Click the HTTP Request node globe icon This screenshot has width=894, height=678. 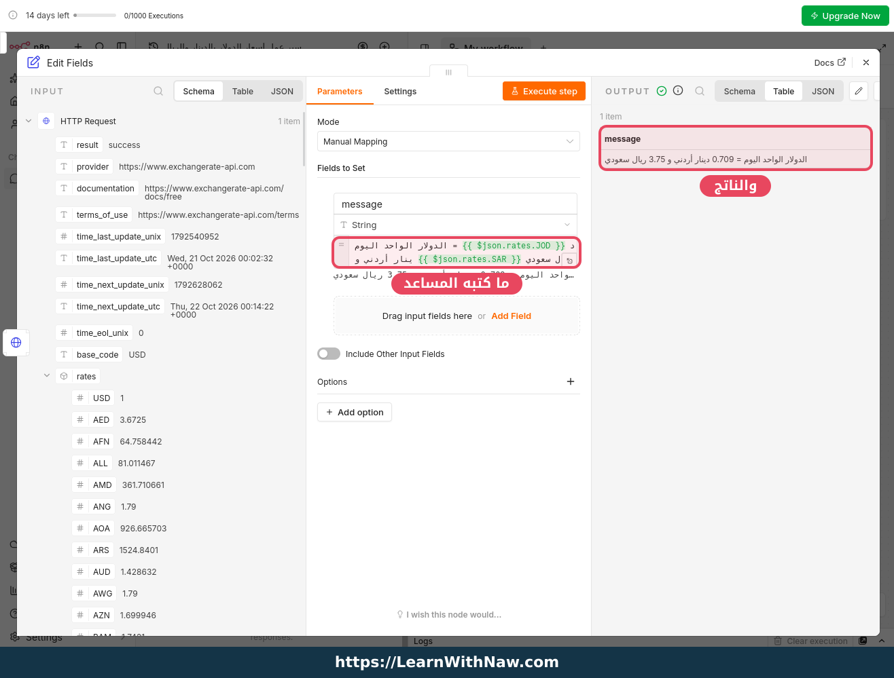click(x=46, y=121)
